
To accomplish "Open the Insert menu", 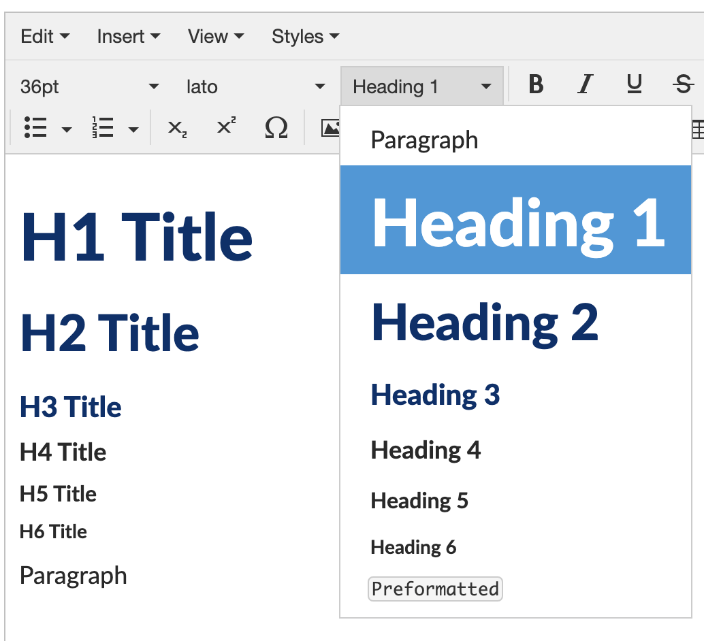I will pos(128,37).
